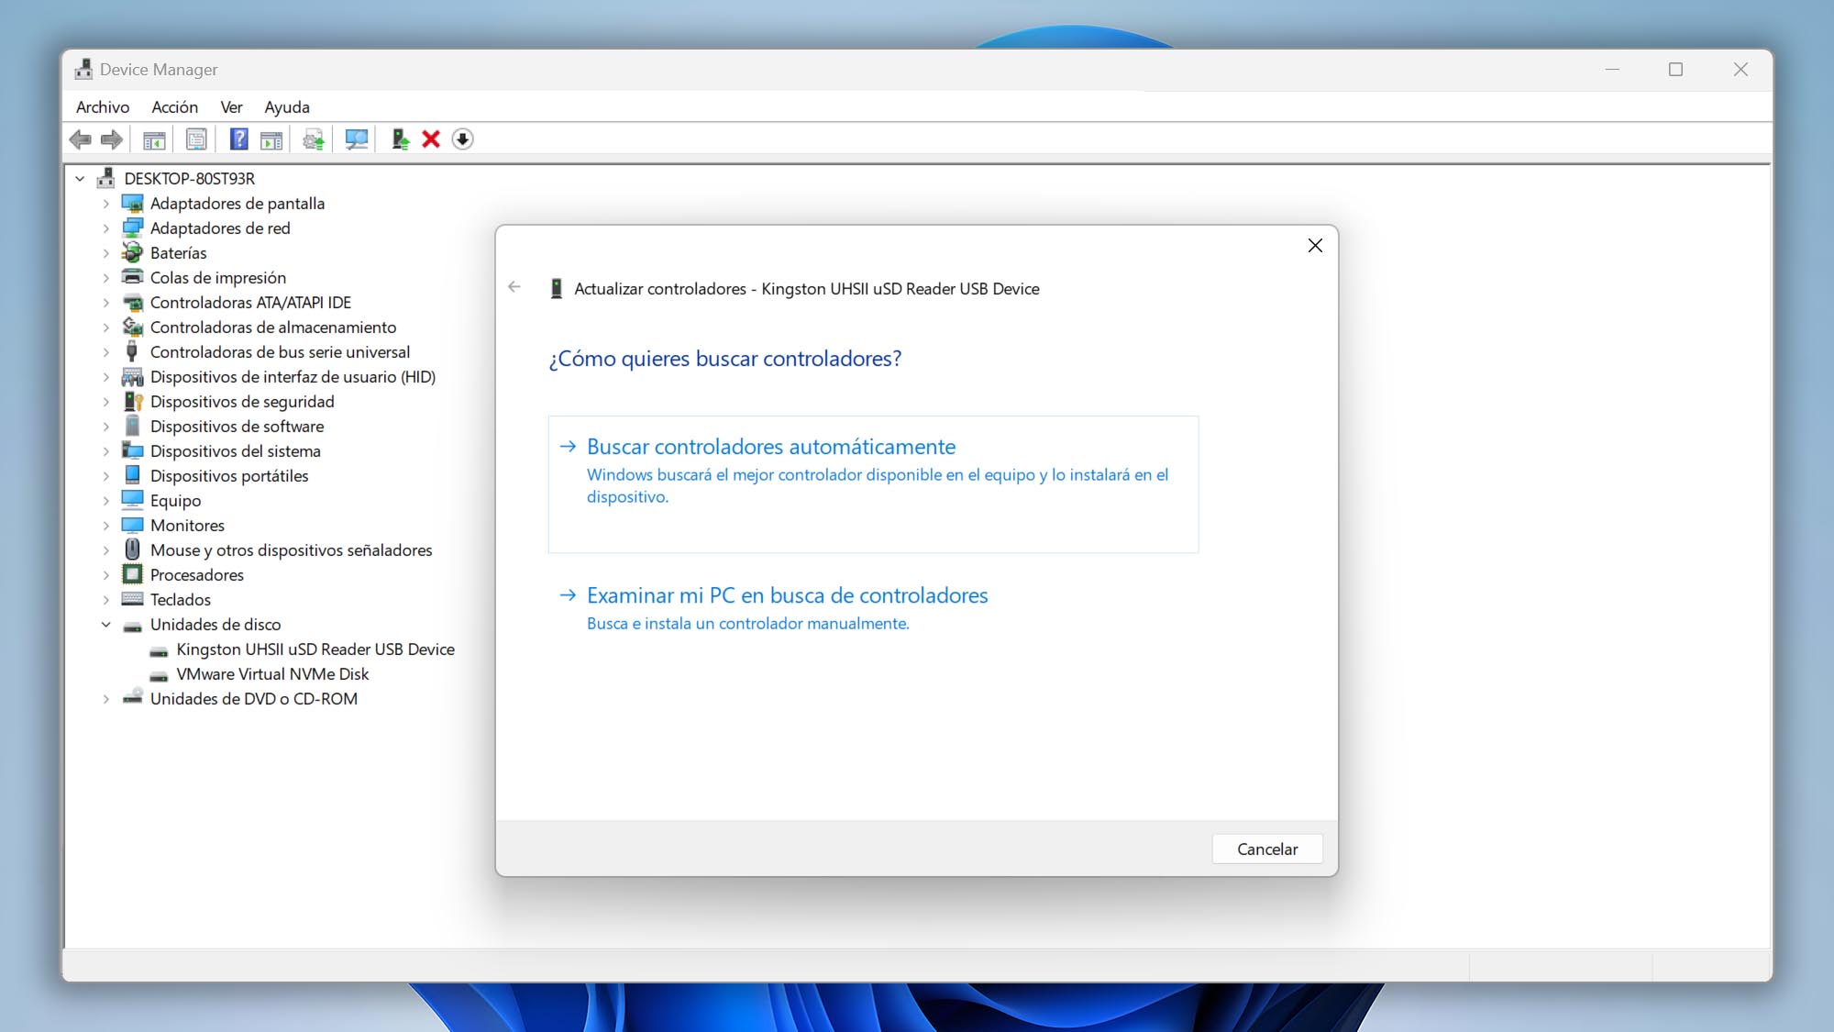The image size is (1834, 1032).
Task: Click the scan for hardware changes icon
Action: pos(357,139)
